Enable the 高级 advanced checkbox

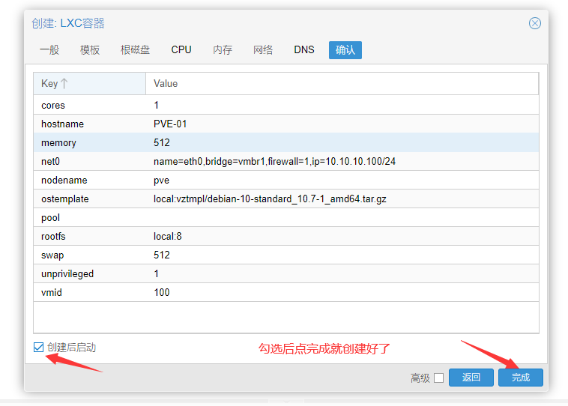tap(438, 378)
